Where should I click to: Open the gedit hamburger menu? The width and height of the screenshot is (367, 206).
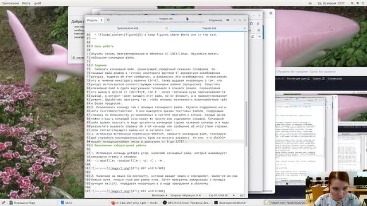228,21
